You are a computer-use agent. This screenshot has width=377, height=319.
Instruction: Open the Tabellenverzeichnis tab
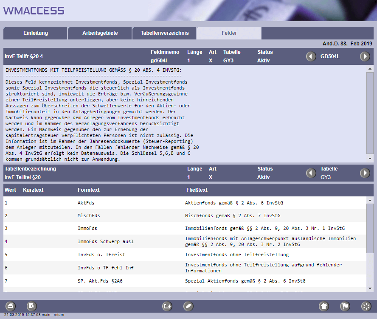(164, 33)
